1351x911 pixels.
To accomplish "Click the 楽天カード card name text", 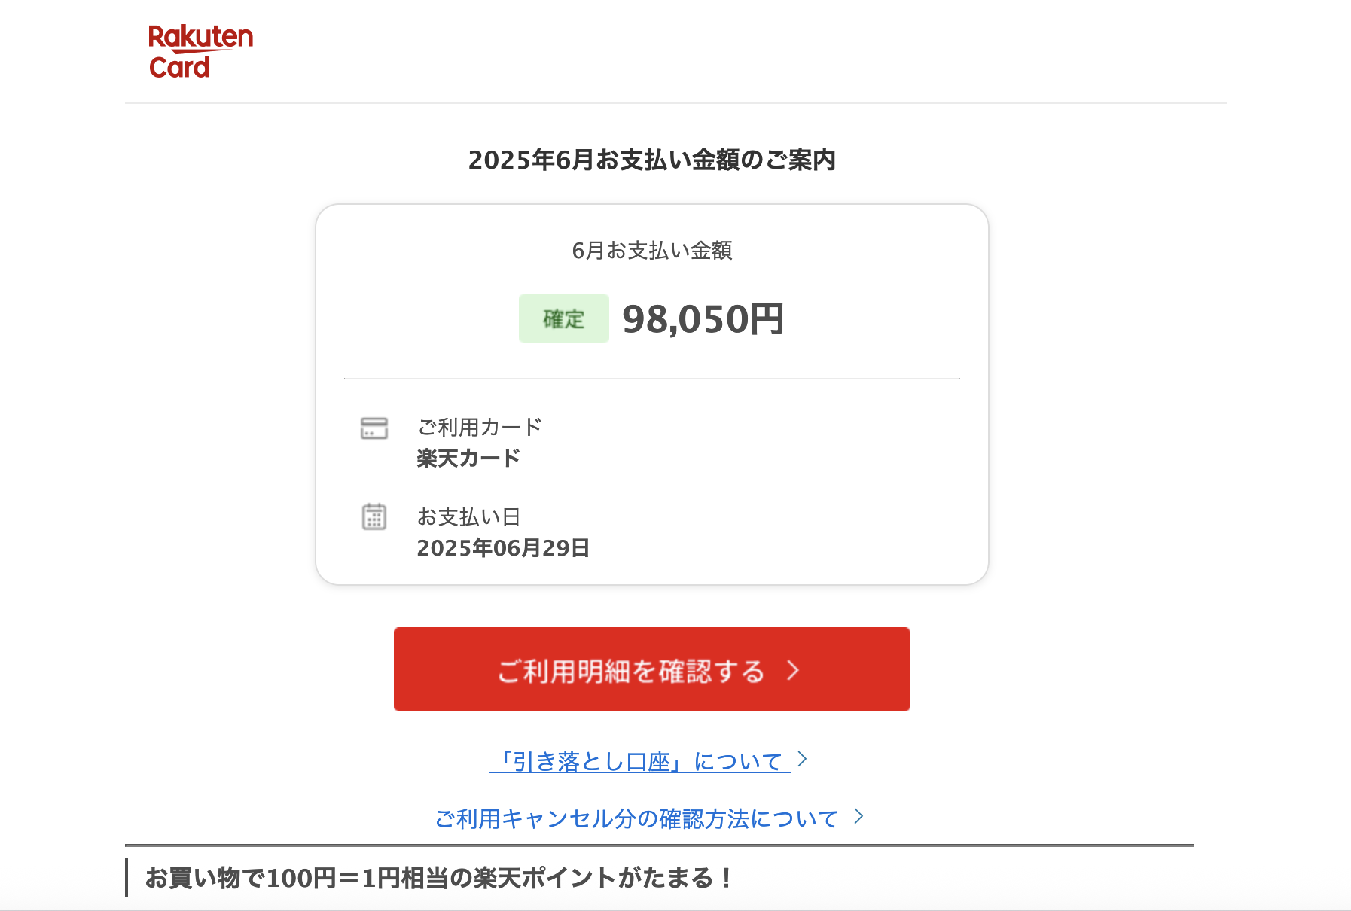I will coord(468,458).
